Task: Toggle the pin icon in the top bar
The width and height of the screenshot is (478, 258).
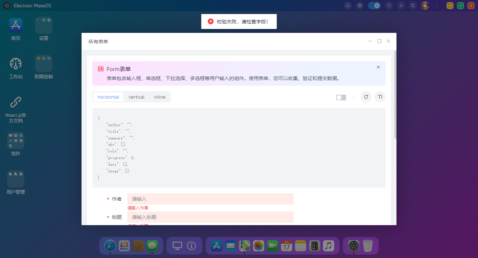Action: [401, 6]
